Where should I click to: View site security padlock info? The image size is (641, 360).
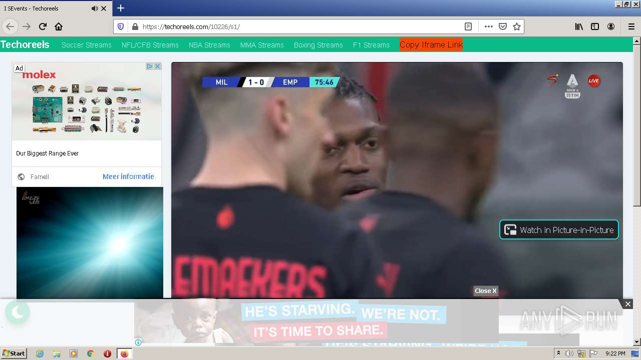pos(135,26)
